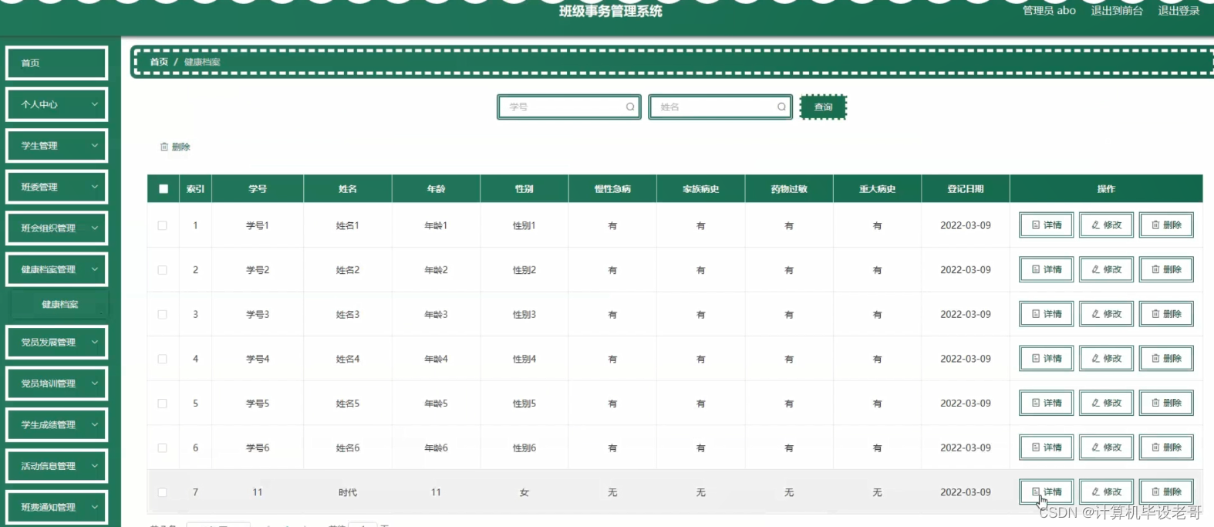This screenshot has height=527, width=1214.
Task: Go to 首页 in sidebar
Action: pyautogui.click(x=56, y=63)
